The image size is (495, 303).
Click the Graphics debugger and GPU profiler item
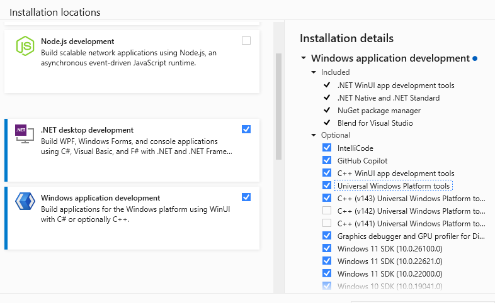point(411,236)
